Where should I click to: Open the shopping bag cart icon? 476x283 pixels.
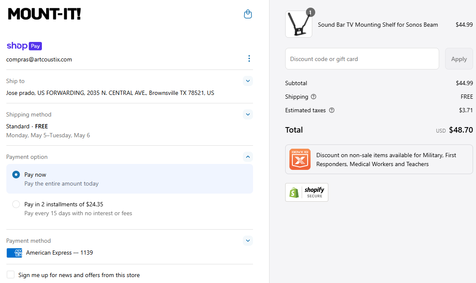(x=248, y=14)
